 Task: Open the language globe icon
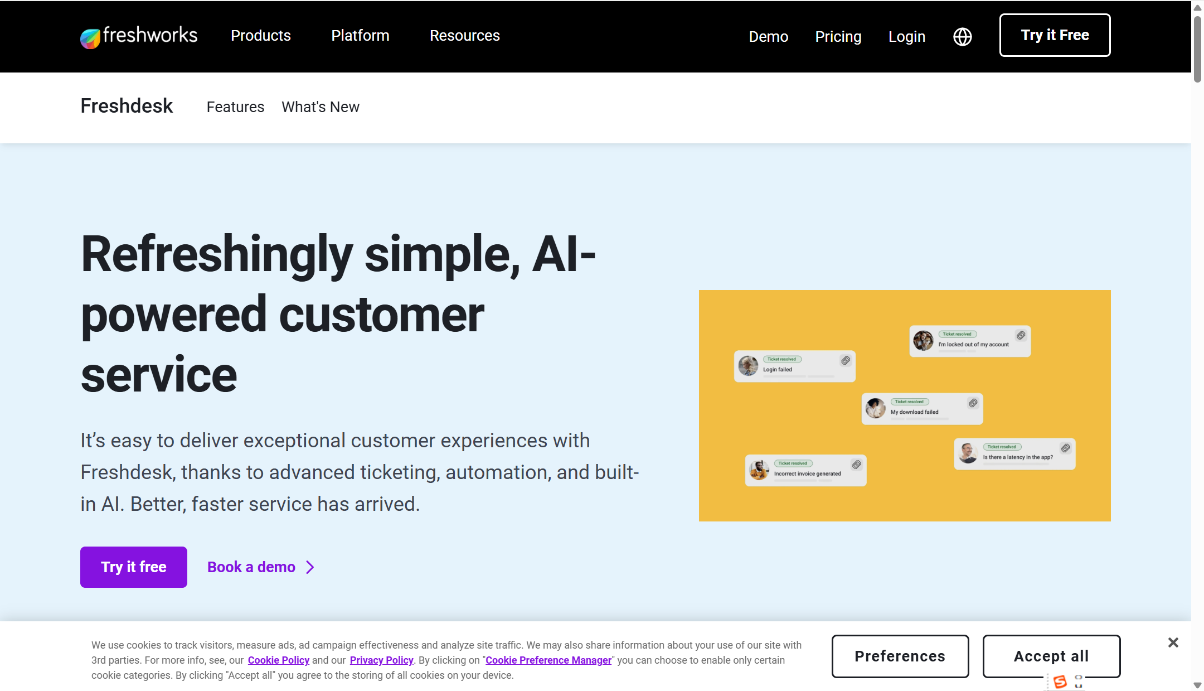click(x=962, y=37)
